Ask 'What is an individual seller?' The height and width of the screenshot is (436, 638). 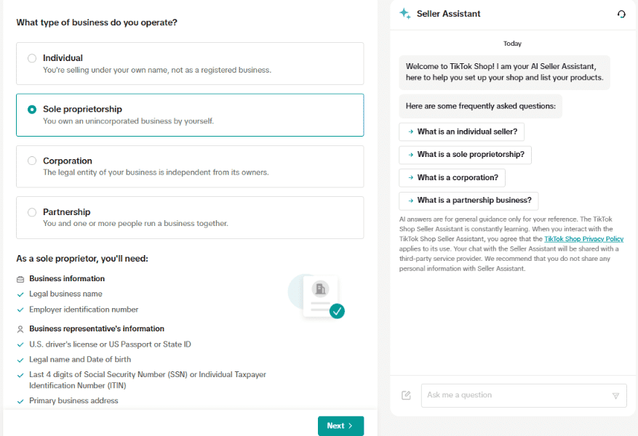click(x=462, y=132)
